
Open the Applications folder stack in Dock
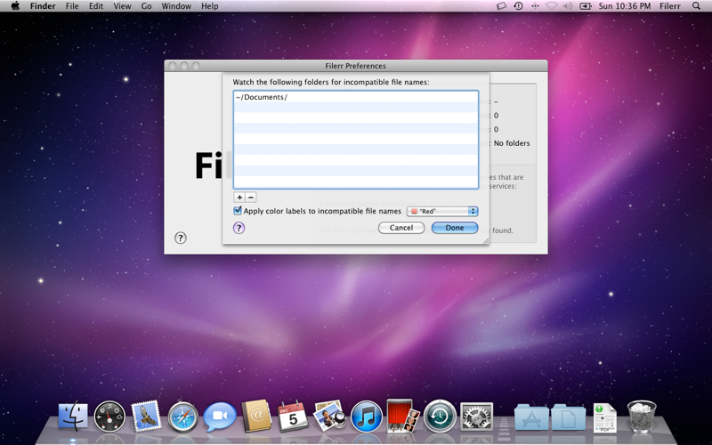pyautogui.click(x=531, y=417)
